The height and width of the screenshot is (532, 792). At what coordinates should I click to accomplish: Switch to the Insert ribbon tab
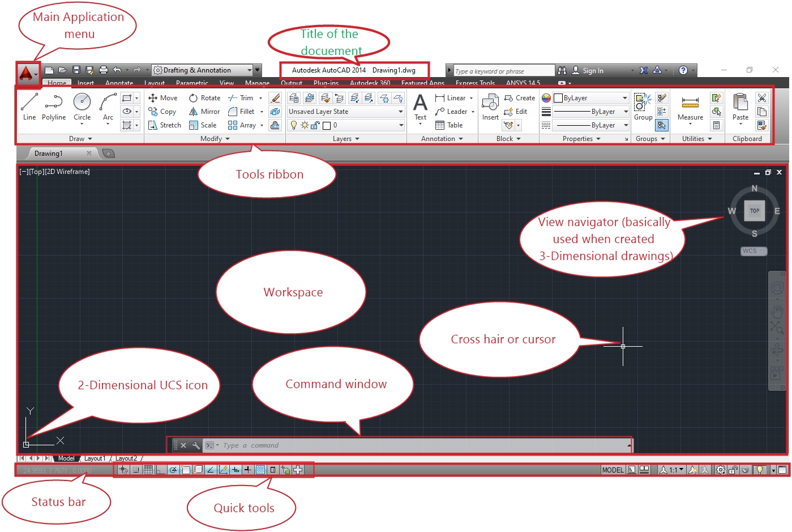coord(85,83)
